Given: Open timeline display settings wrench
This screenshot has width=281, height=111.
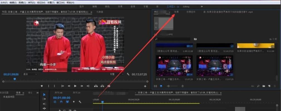Looking at the screenshot, I should pyautogui.click(x=80, y=102).
